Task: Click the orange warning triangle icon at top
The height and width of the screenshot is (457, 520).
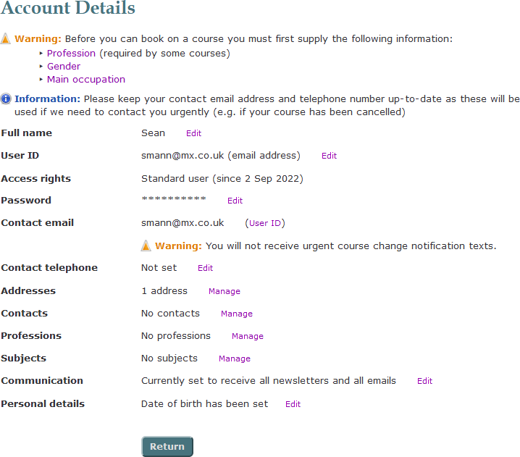Action: (x=6, y=39)
